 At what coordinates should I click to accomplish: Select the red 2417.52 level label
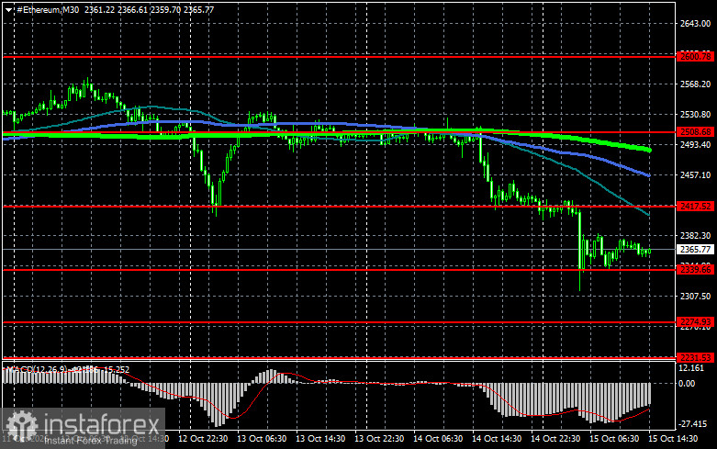click(695, 207)
